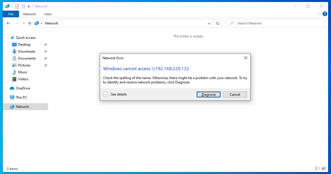Viewport: 331px width, 174px height.
Task: Switch to large icons view layout icon
Action: [324, 168]
